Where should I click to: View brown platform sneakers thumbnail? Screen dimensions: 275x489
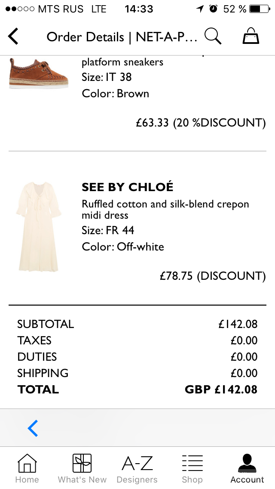(39, 73)
